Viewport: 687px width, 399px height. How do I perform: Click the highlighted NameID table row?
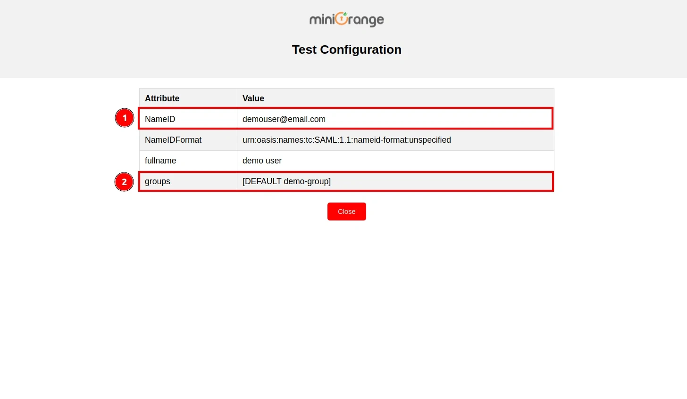tap(344, 119)
